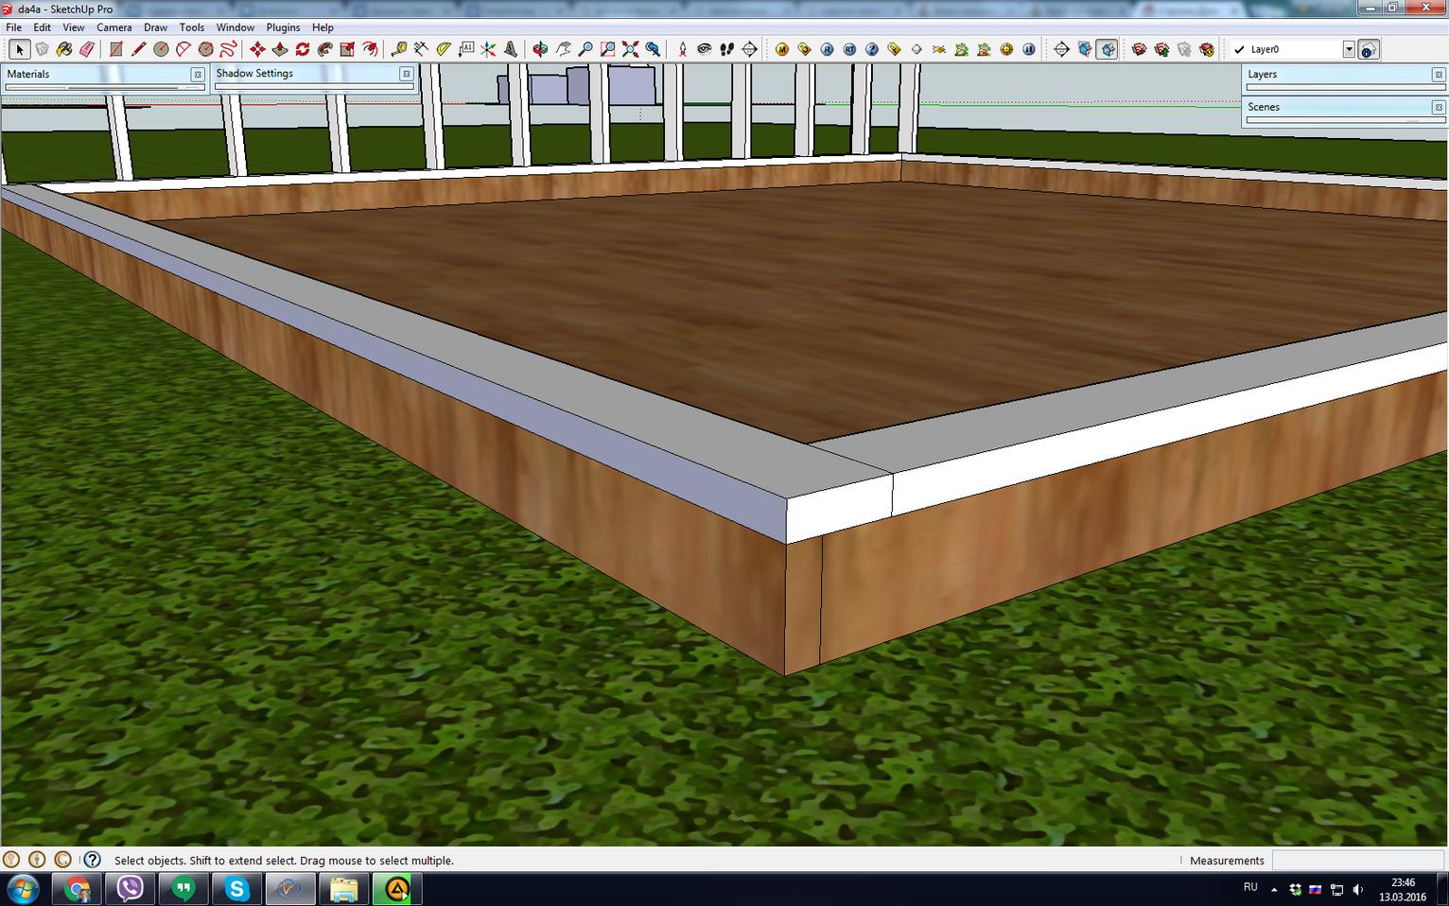Pick the Move tool
1449x906 pixels.
[257, 49]
